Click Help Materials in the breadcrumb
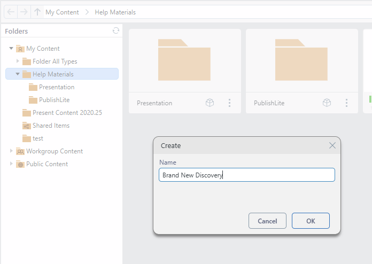Screen dimensions: 372x264 click(115, 12)
